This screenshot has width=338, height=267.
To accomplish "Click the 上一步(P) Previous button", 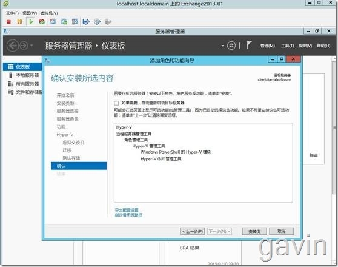I will pos(192,231).
